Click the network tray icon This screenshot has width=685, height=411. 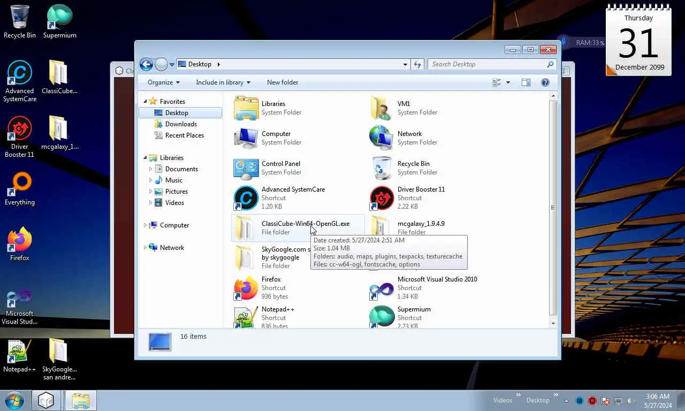coord(618,400)
